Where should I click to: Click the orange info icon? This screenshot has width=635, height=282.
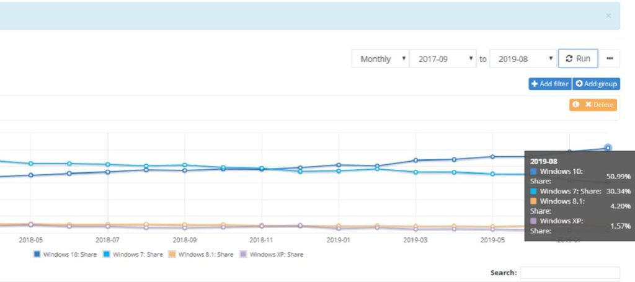click(x=576, y=105)
